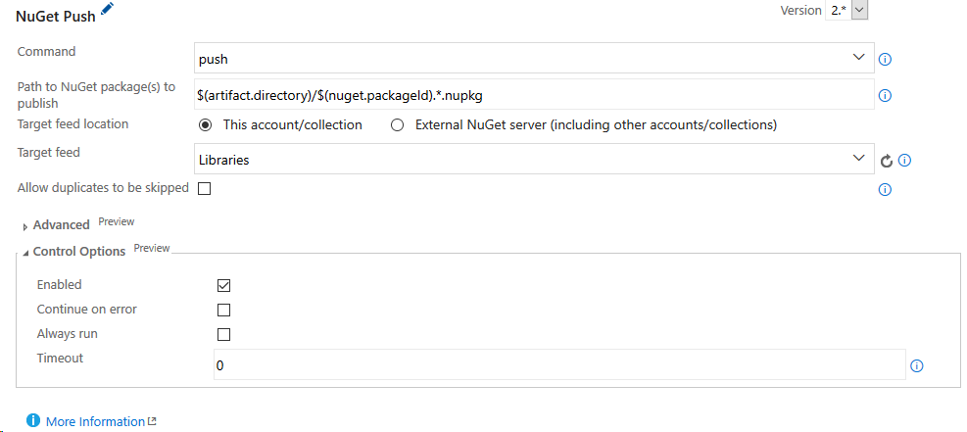This screenshot has height=432, width=967.
Task: Click the pencil icon to rename NuGet Push
Action: pos(107,10)
